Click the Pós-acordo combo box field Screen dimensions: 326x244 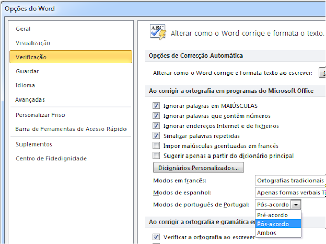coord(273,205)
